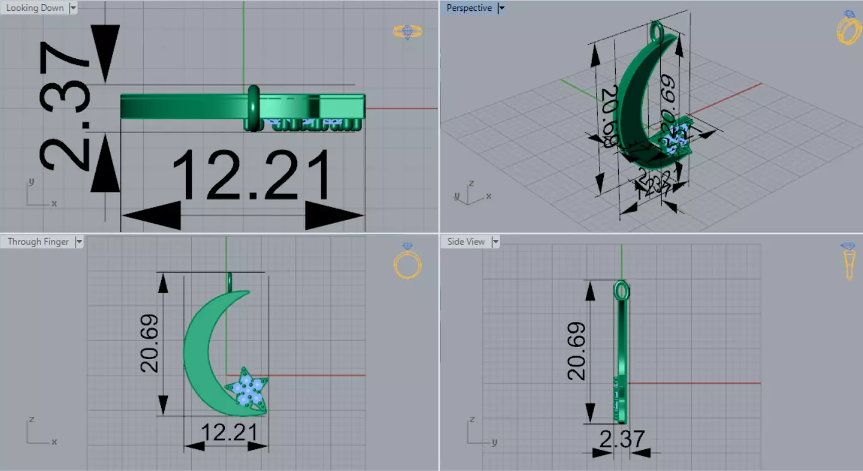The height and width of the screenshot is (471, 863).
Task: Select the 20.69 dimension in Through Finger view
Action: pos(149,343)
